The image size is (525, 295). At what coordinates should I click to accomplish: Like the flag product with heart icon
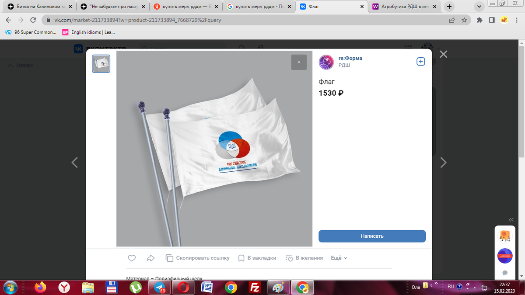tap(132, 258)
